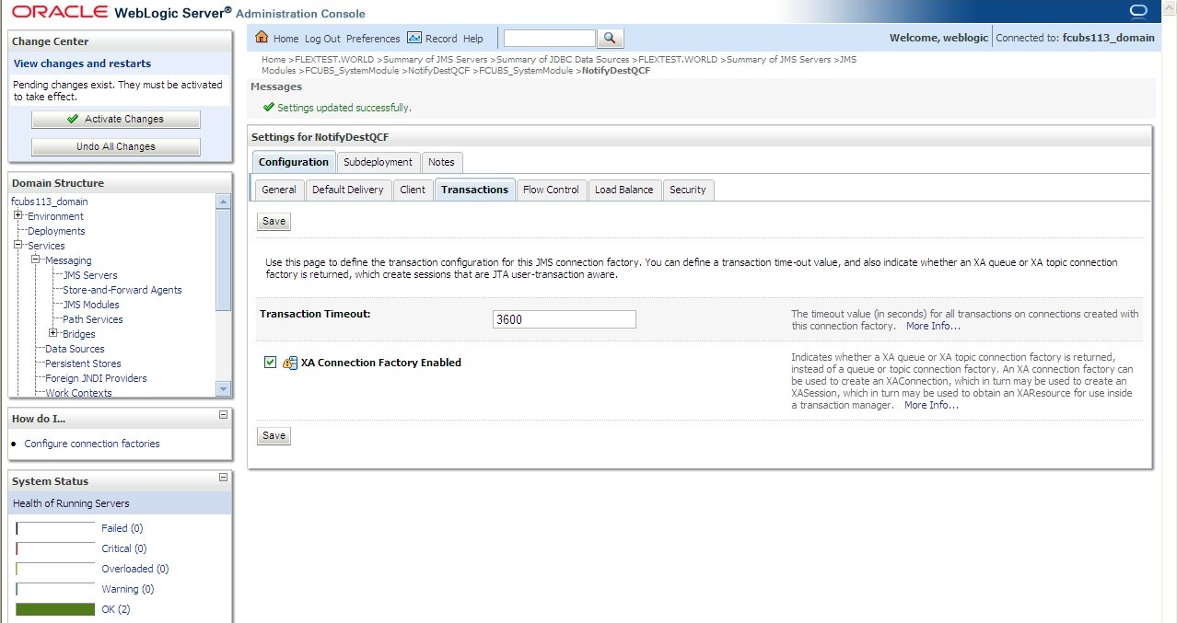Open More Info for XA Connection Factory

pyautogui.click(x=931, y=405)
